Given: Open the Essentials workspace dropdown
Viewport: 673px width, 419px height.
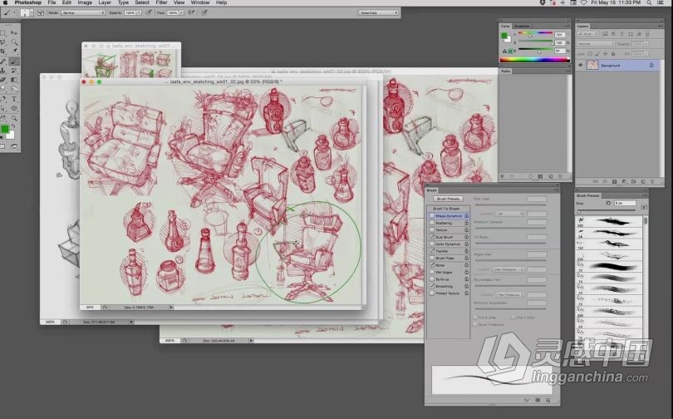Looking at the screenshot, I should [x=379, y=12].
